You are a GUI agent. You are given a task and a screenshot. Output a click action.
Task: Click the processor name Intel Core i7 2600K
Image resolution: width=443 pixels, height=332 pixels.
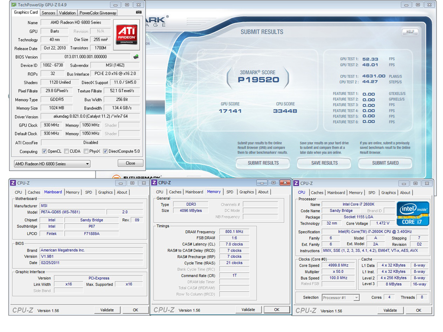[x=358, y=204]
